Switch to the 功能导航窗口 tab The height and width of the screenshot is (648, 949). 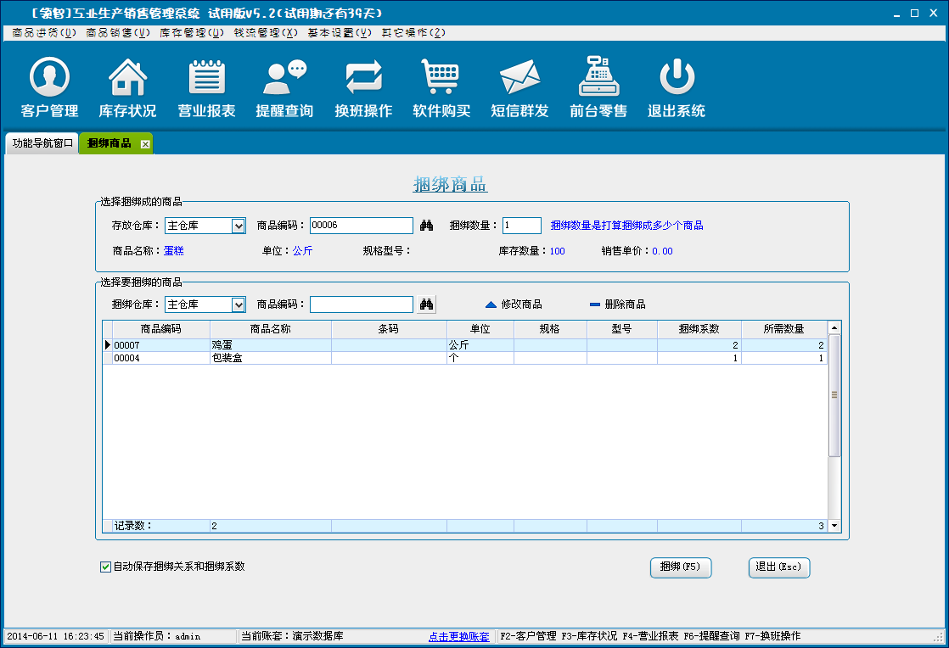pyautogui.click(x=42, y=143)
